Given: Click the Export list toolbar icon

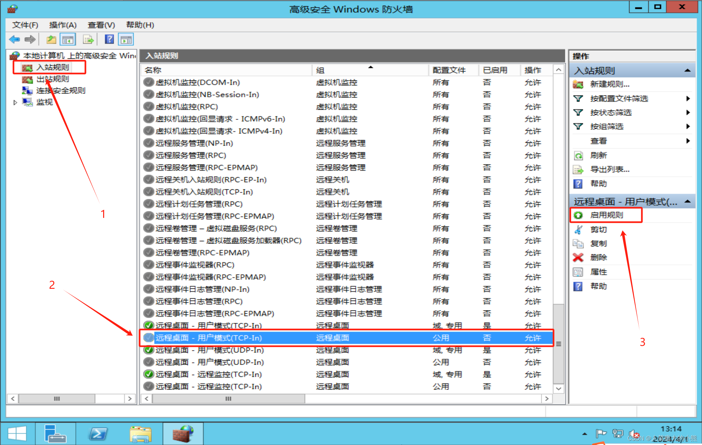Looking at the screenshot, I should click(x=88, y=40).
